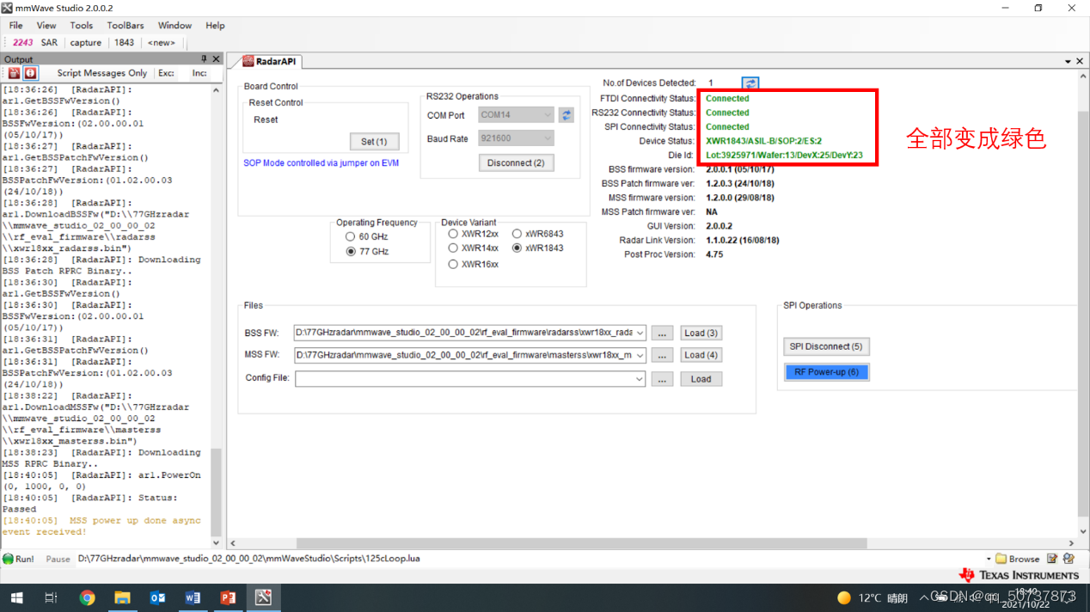Click Load (4) for MSS firmware
Viewport: 1090px width, 612px height.
701,355
